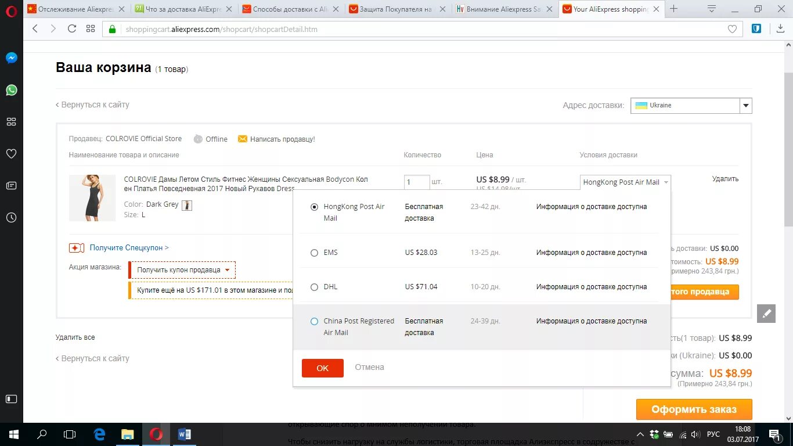The width and height of the screenshot is (793, 446).
Task: Click Написать продавцу link
Action: pos(282,139)
